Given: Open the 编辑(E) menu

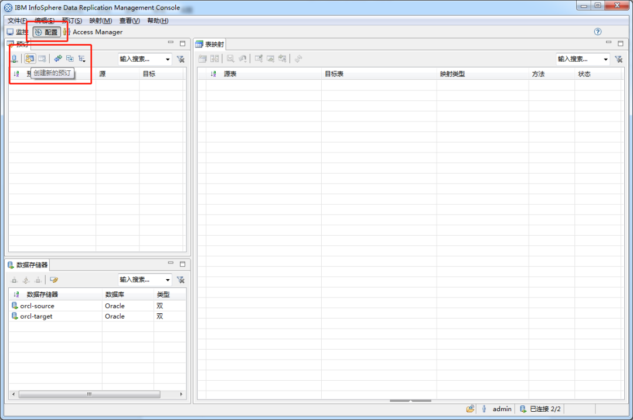Looking at the screenshot, I should tap(45, 21).
